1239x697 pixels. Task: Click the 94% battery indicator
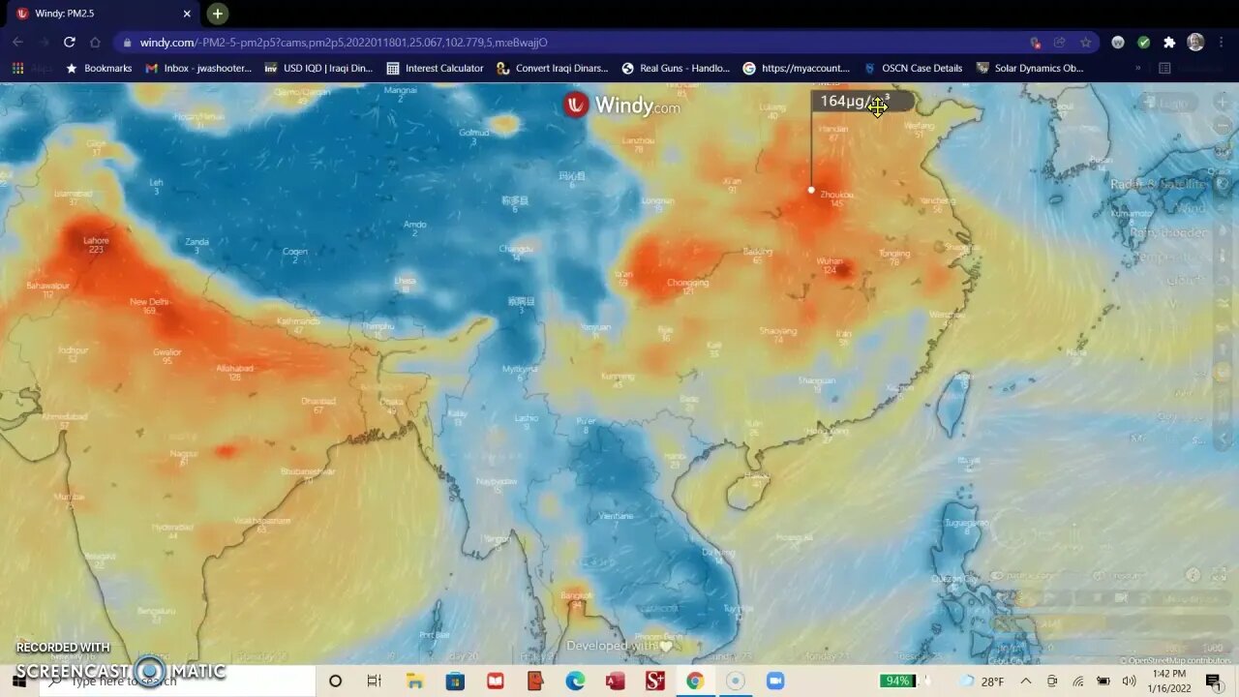898,681
